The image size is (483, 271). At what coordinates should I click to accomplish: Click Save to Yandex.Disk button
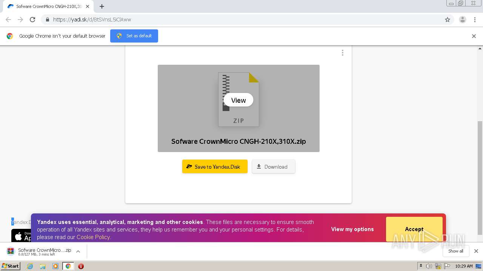(x=215, y=166)
